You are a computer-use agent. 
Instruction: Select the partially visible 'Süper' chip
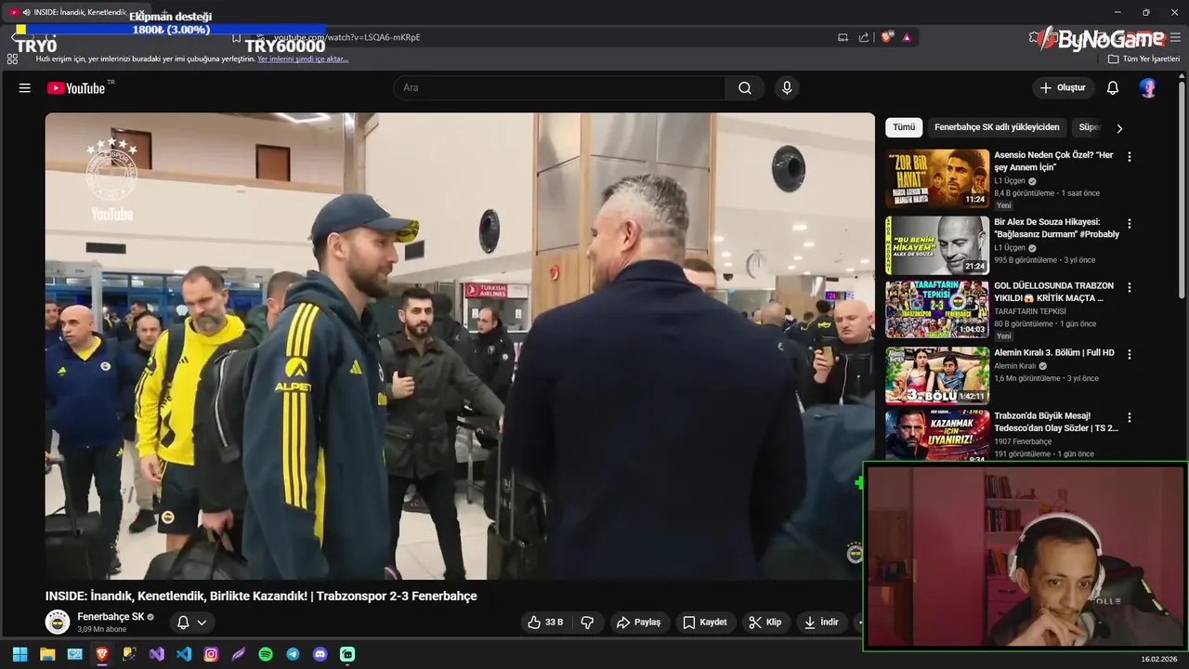[1087, 127]
